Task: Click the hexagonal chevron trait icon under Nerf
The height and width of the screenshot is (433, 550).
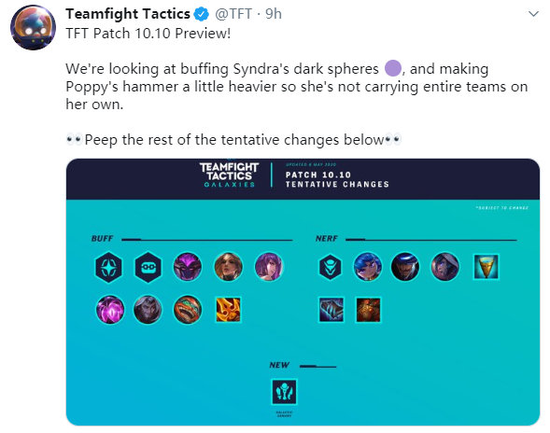Action: pyautogui.click(x=330, y=267)
